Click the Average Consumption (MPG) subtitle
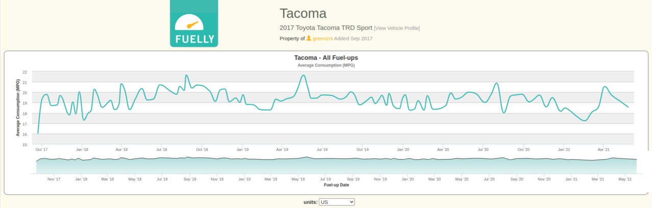 [326, 65]
